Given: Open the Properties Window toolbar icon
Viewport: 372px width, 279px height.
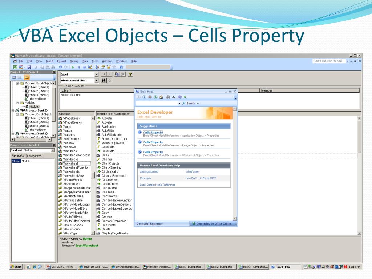Looking at the screenshot, I should click(x=103, y=67).
